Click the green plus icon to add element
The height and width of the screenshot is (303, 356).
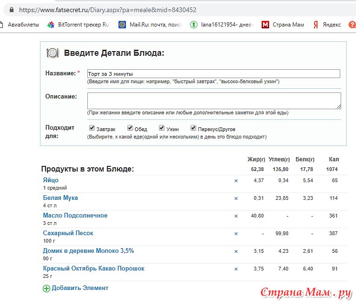(46, 289)
